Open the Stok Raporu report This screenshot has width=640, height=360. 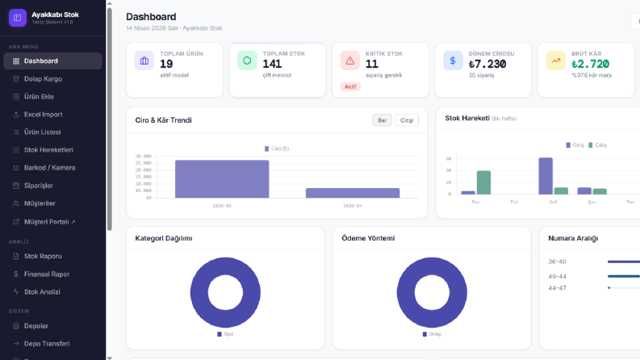(52, 257)
